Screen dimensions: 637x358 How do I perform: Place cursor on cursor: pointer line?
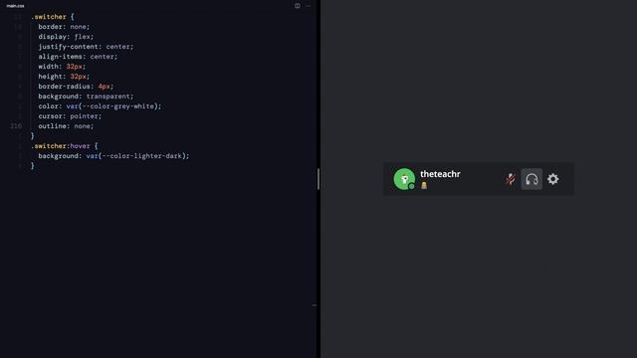pyautogui.click(x=70, y=116)
